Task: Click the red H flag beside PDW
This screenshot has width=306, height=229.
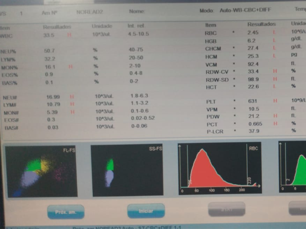Action: point(275,116)
